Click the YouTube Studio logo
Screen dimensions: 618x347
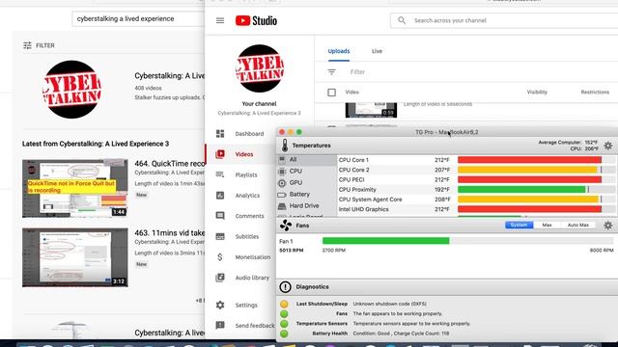256,20
